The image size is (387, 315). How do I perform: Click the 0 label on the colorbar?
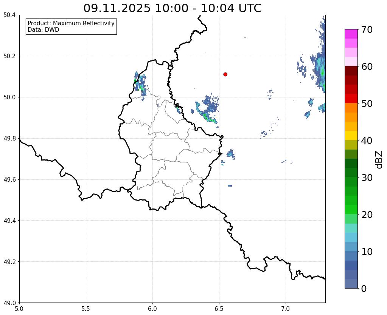(x=364, y=289)
